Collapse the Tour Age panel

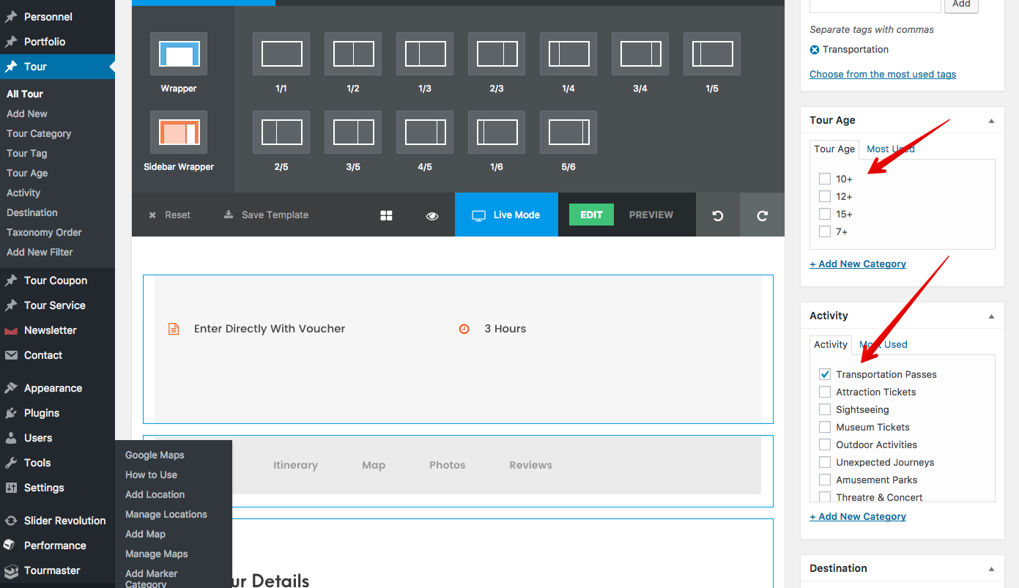991,121
